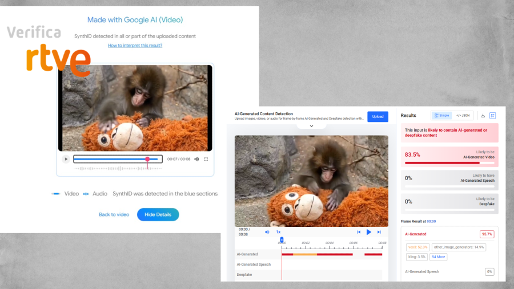This screenshot has height=289, width=514.
Task: Expand '94 More' generator tags
Action: (x=438, y=257)
